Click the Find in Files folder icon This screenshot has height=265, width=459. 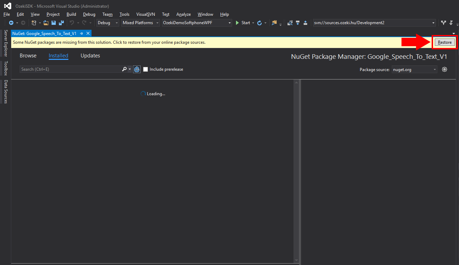pos(274,23)
